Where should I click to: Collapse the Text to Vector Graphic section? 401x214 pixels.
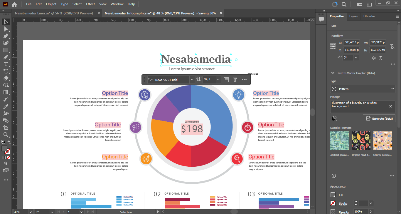[333, 73]
